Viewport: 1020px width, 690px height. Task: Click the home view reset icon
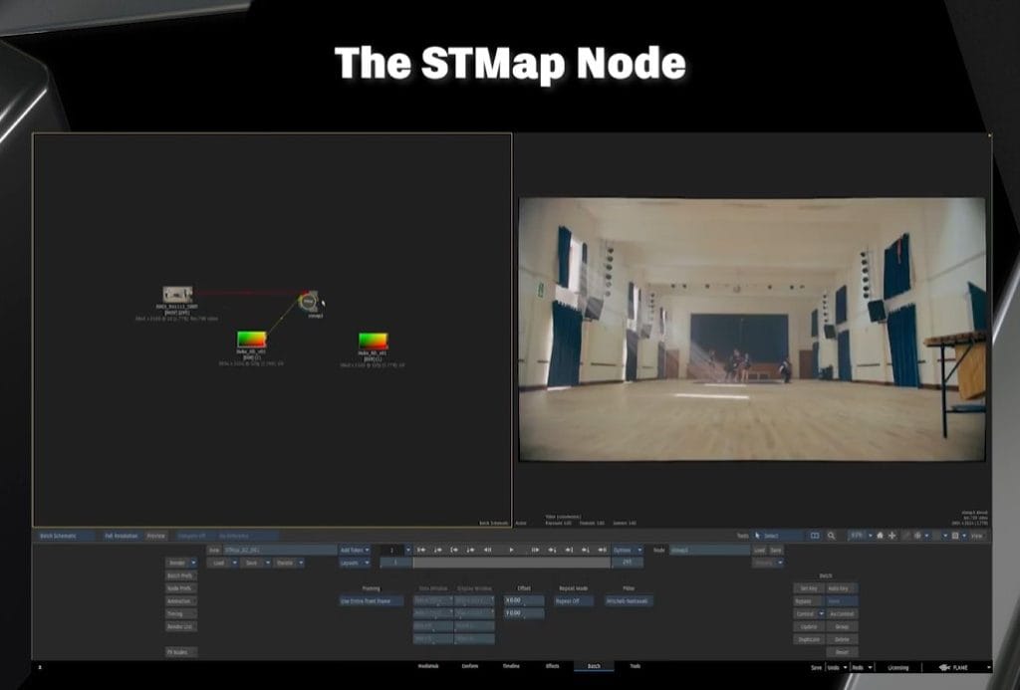click(880, 536)
